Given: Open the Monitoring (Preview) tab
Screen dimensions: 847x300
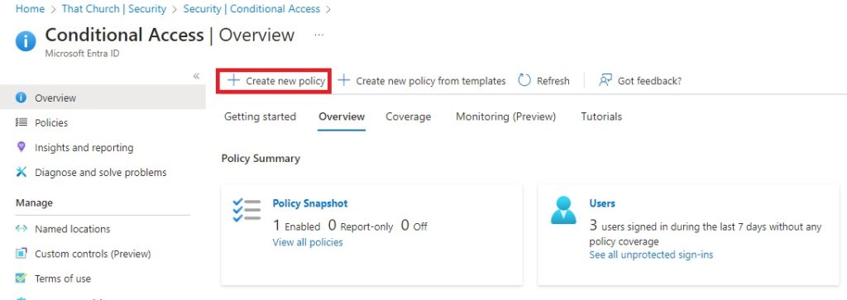Looking at the screenshot, I should pyautogui.click(x=505, y=117).
